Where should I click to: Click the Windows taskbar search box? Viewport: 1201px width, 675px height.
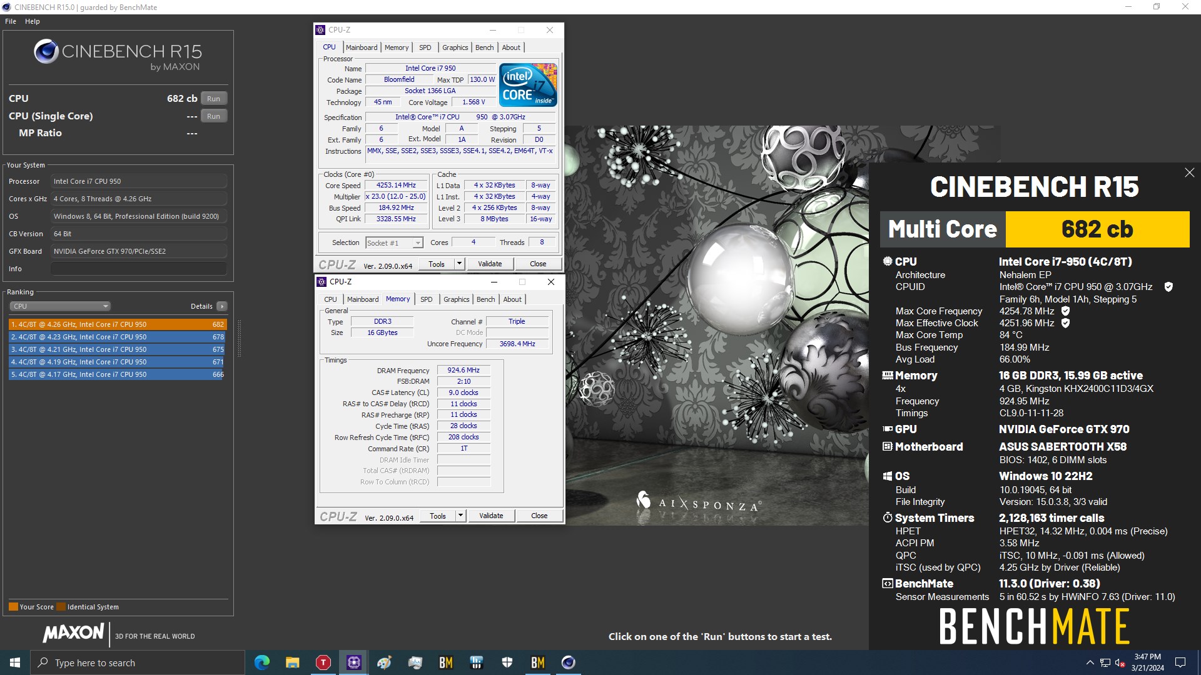coord(138,662)
